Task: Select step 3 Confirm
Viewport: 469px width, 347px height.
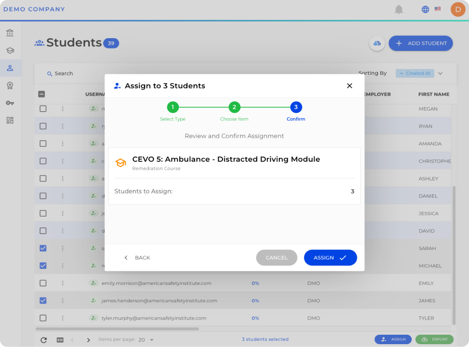Action: (x=296, y=107)
